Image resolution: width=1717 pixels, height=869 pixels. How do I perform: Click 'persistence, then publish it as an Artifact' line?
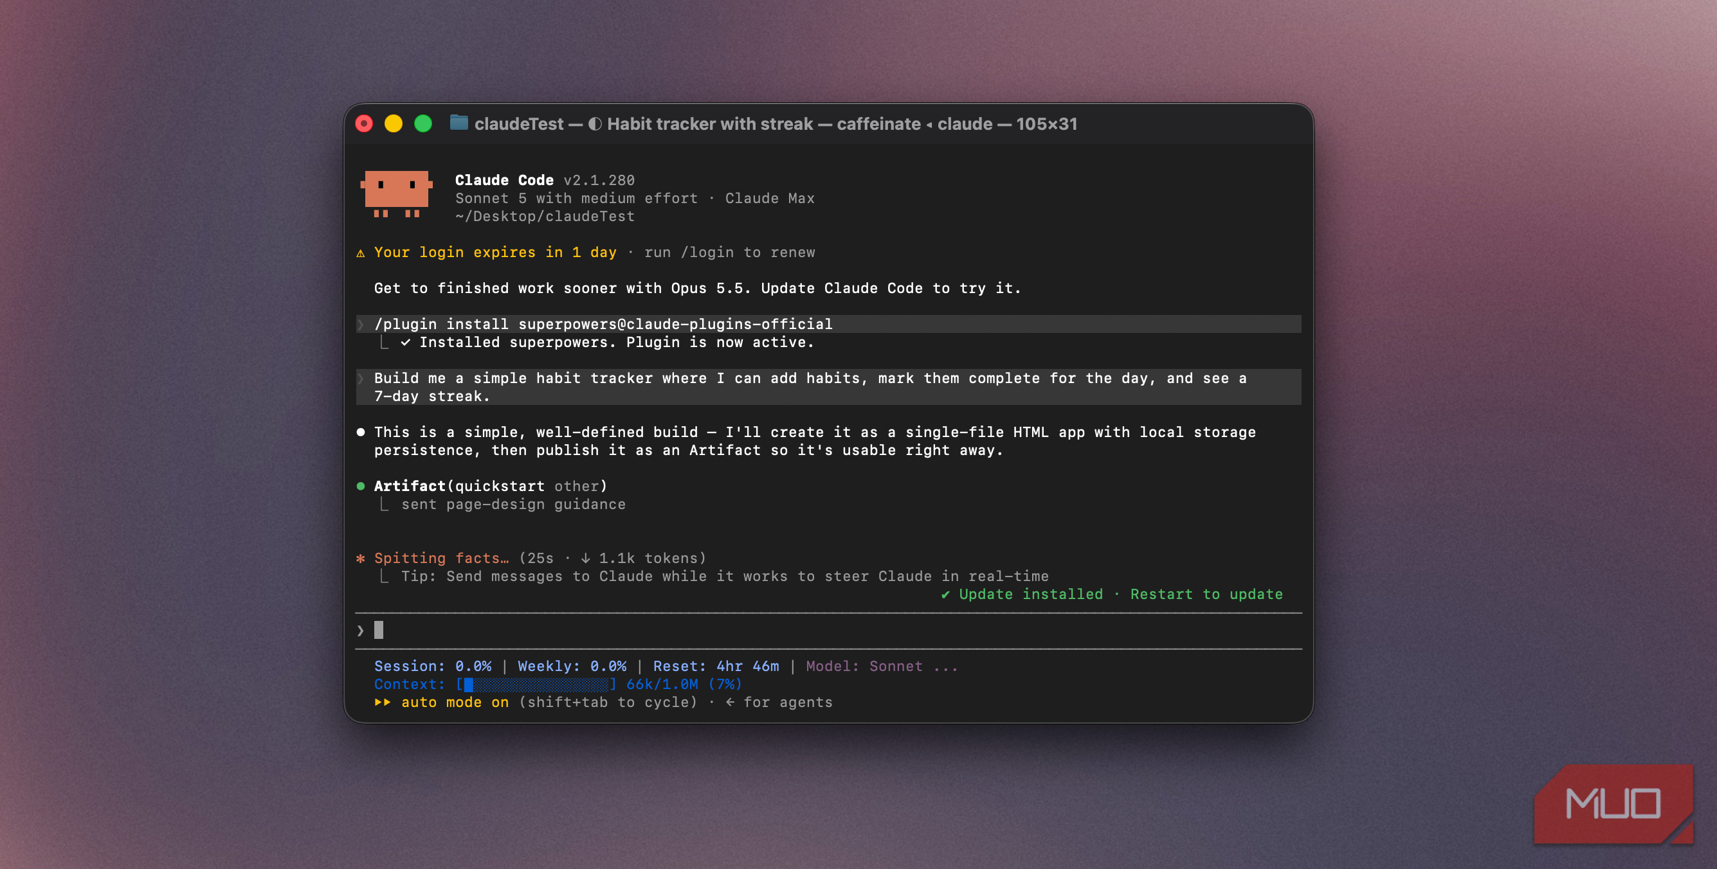689,450
